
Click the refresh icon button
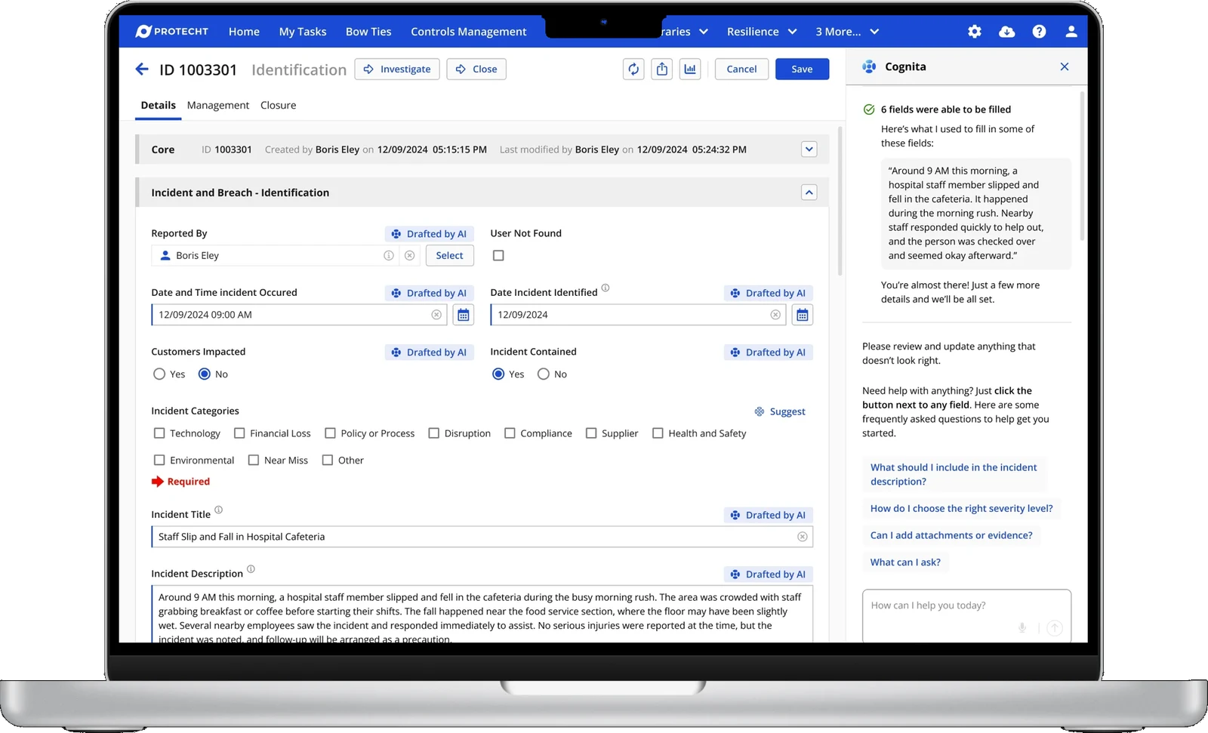tap(633, 69)
